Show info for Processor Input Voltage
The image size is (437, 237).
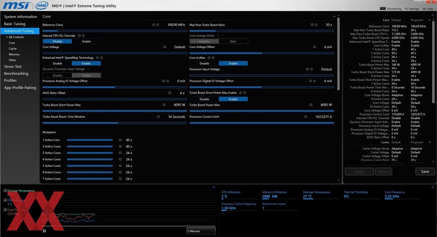[308, 69]
